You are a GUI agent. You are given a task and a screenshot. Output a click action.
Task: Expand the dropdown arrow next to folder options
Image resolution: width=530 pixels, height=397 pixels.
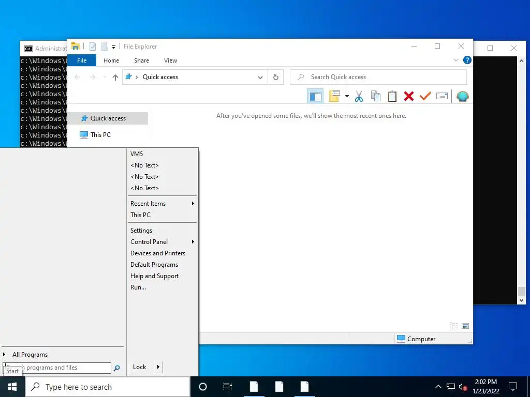pos(347,96)
